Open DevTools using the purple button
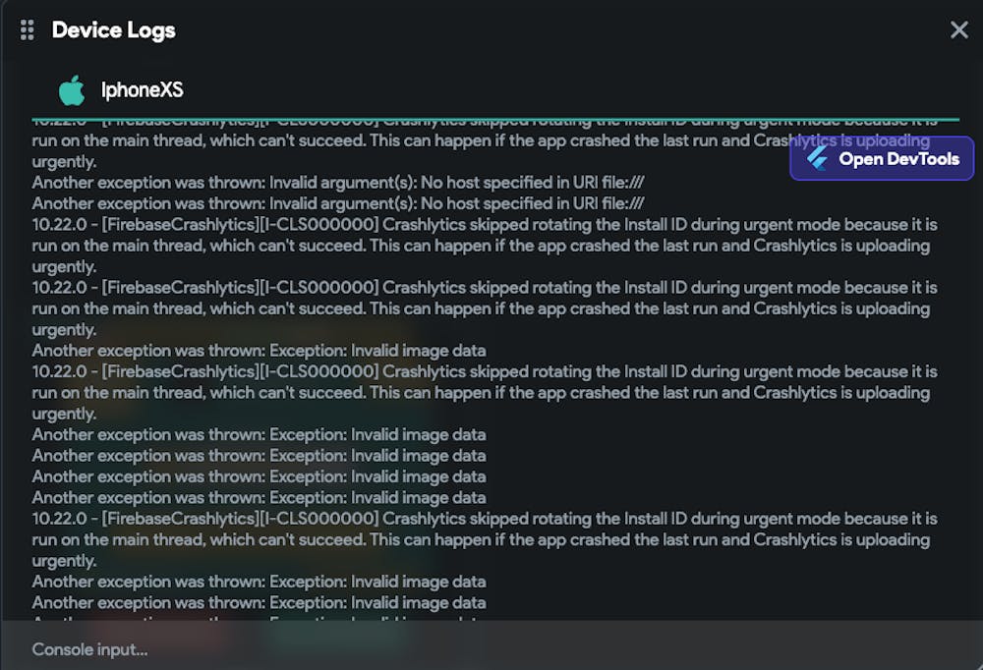The height and width of the screenshot is (670, 983). (x=882, y=158)
